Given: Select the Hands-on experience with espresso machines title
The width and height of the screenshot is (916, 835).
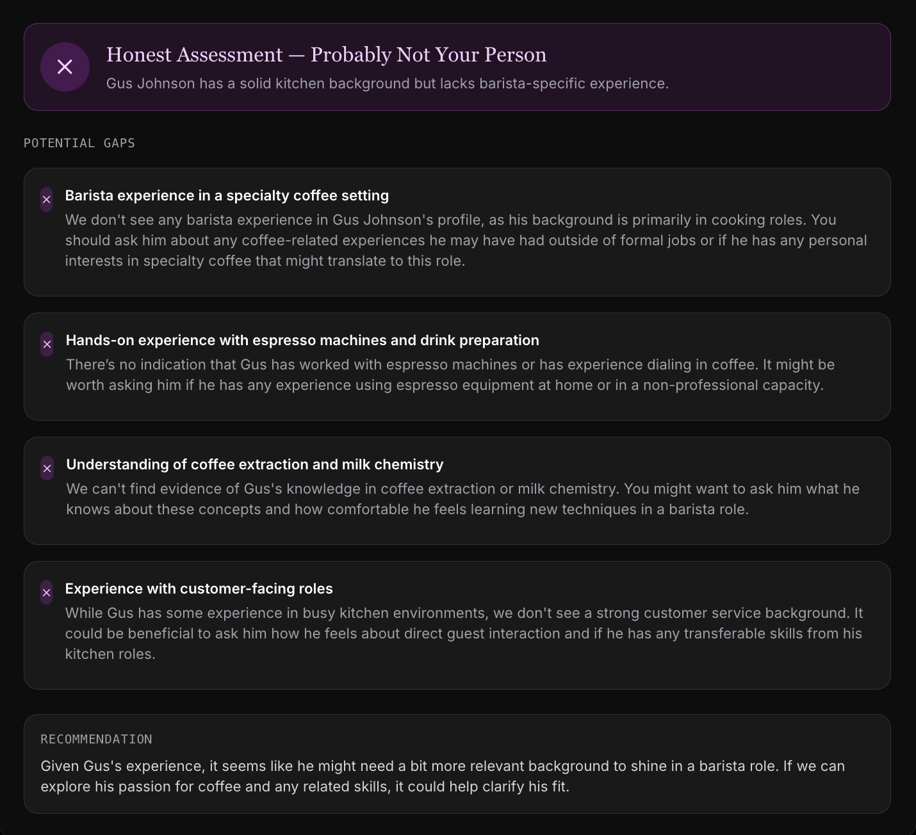Looking at the screenshot, I should pyautogui.click(x=302, y=341).
